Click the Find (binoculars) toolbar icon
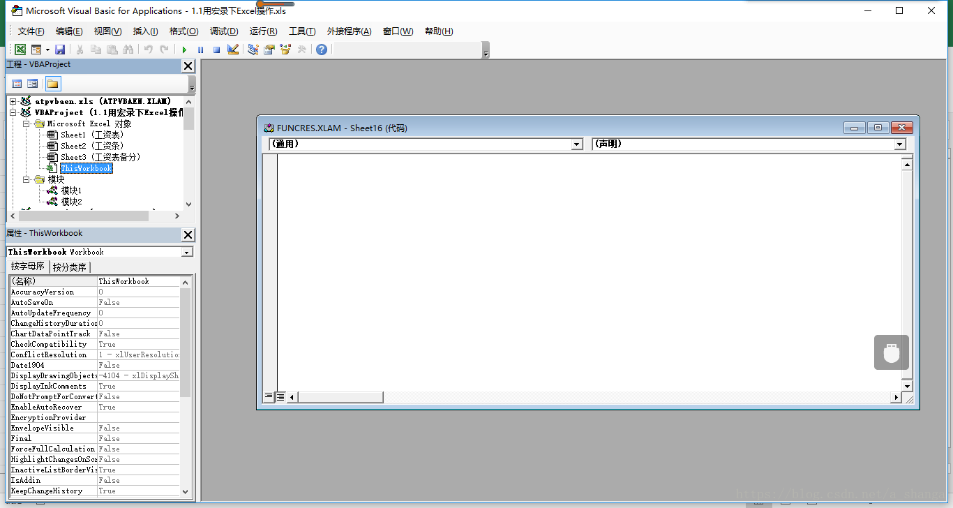This screenshot has width=953, height=508. (x=128, y=50)
